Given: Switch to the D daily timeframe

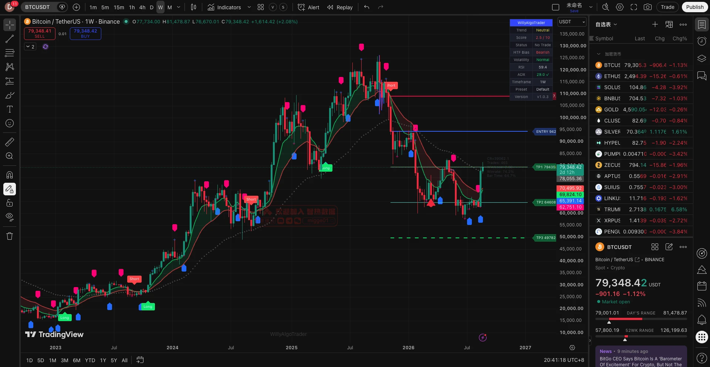Looking at the screenshot, I should click(152, 7).
